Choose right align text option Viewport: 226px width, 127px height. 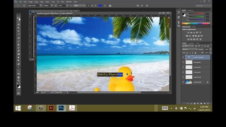(x=95, y=6)
